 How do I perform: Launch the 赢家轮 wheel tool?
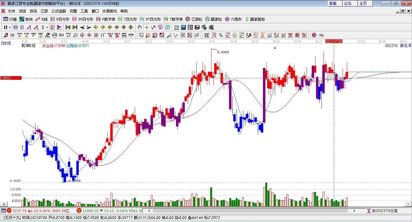tap(214, 19)
